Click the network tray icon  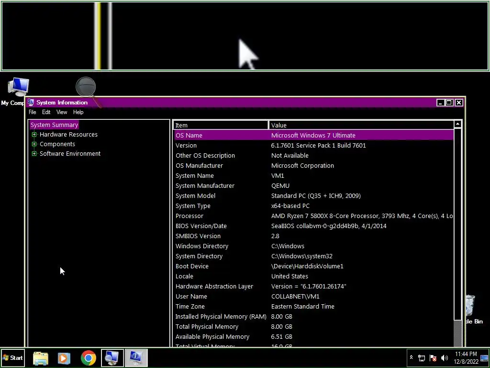tap(422, 358)
